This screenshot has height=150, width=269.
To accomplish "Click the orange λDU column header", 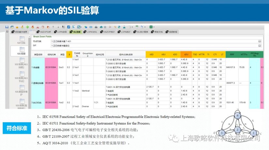I will point(186,54).
